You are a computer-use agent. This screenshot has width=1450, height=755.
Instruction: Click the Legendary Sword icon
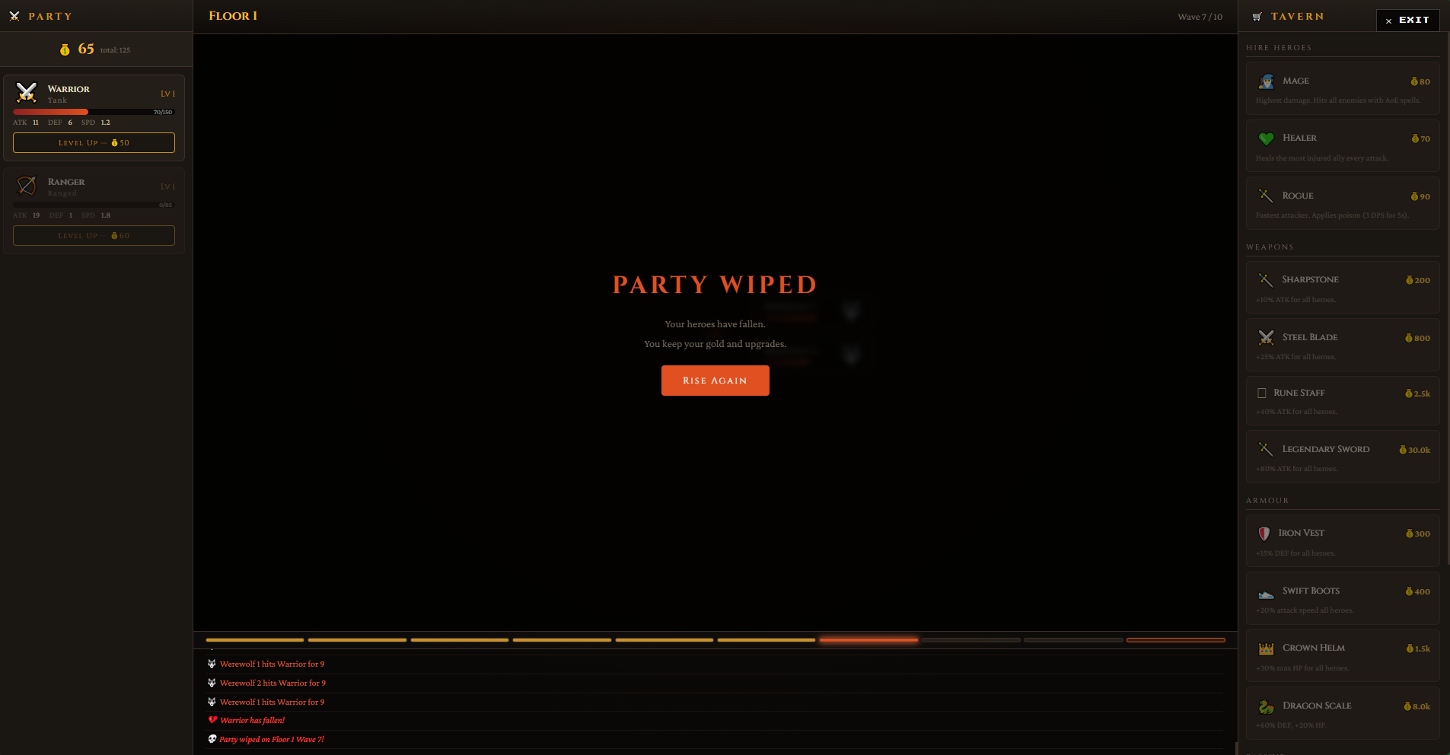[1266, 449]
